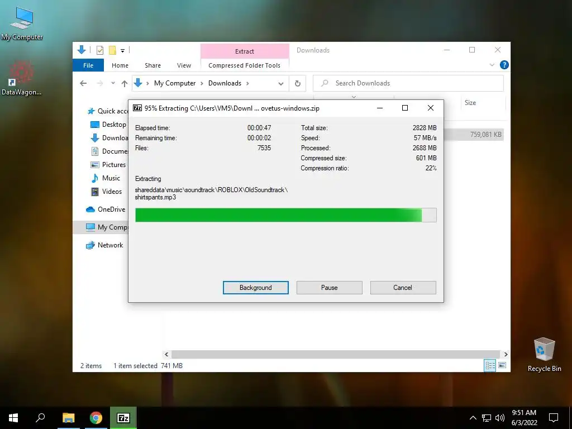Image resolution: width=572 pixels, height=429 pixels.
Task: Minimize the 7-Zip extracting dialog
Action: point(380,108)
